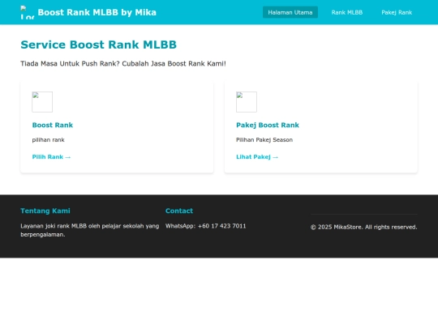Click the 'Pilihan Pakej Season' description text

(264, 140)
